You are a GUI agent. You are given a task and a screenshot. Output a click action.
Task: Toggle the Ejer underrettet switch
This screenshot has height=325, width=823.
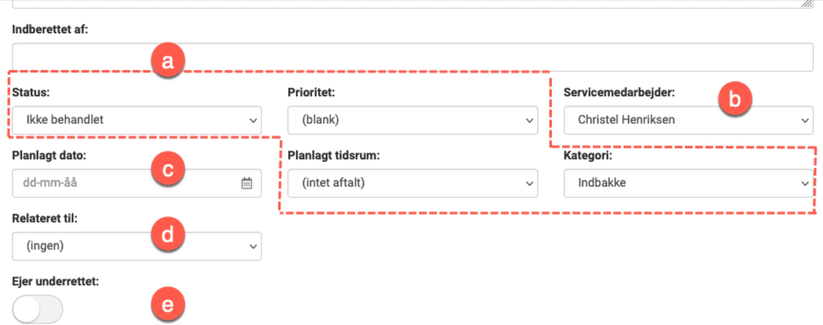(x=38, y=309)
